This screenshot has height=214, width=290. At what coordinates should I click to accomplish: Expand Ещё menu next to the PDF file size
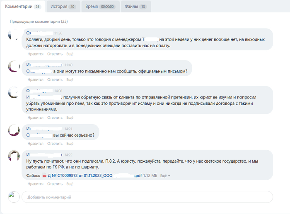click(165, 176)
